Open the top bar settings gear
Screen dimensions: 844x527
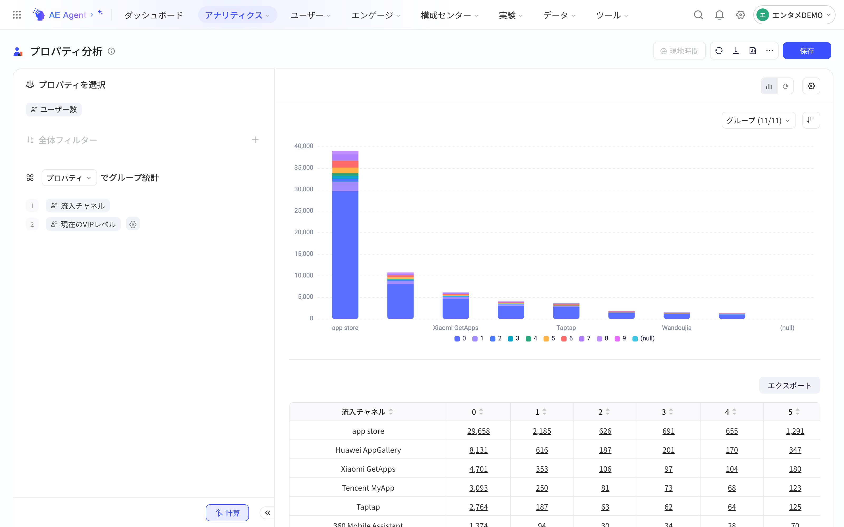[740, 15]
